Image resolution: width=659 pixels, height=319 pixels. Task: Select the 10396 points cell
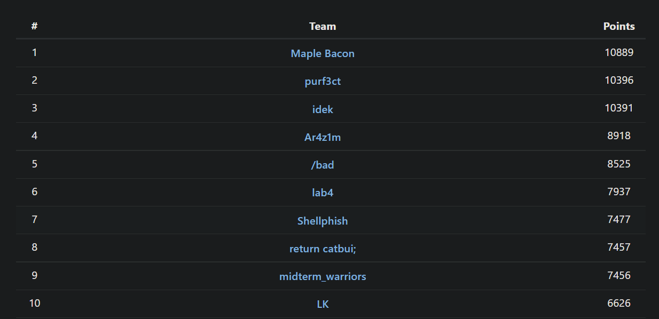click(x=619, y=80)
